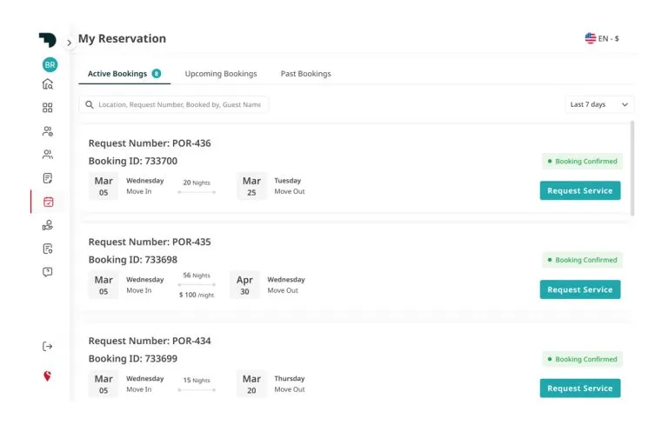Click Request Number: POR-436 heading
The image size is (668, 425).
pyautogui.click(x=150, y=143)
